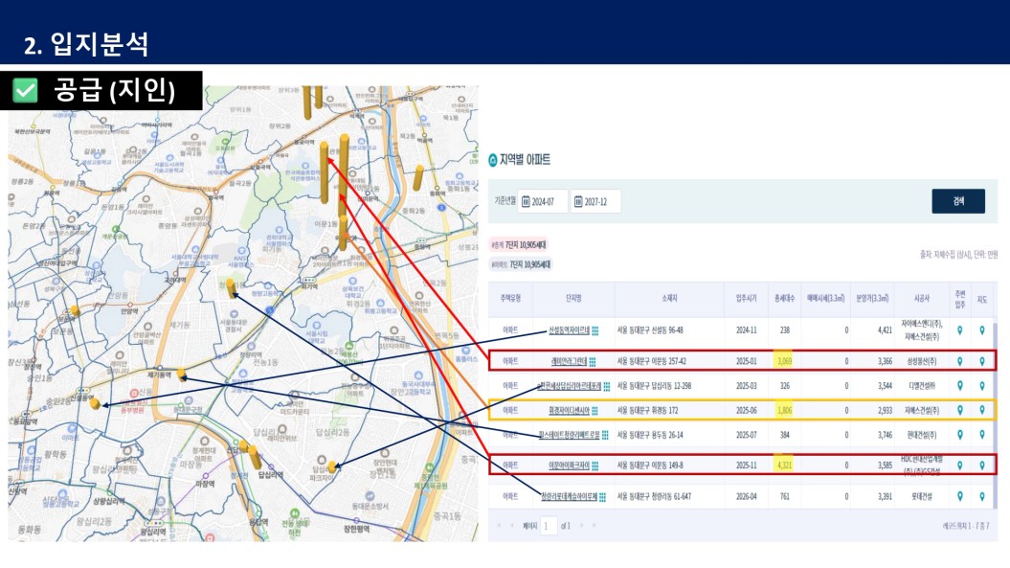Show 지도 map pin for 용두동 26-14 row
This screenshot has width=1010, height=568.
pos(982,435)
